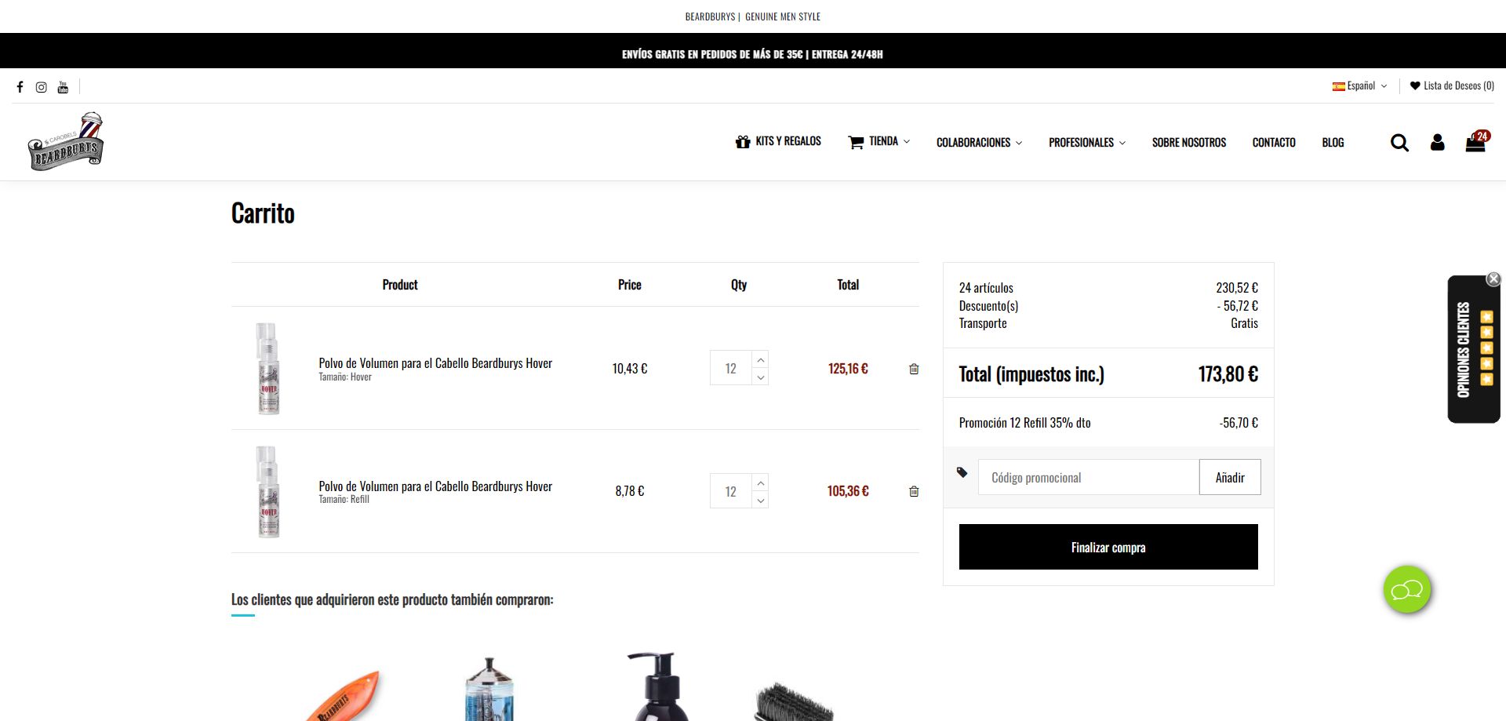Click the Finalizar compra button
Image resolution: width=1506 pixels, height=721 pixels.
click(1108, 547)
